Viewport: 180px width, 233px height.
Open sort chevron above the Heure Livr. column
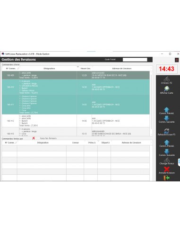click(78, 67)
